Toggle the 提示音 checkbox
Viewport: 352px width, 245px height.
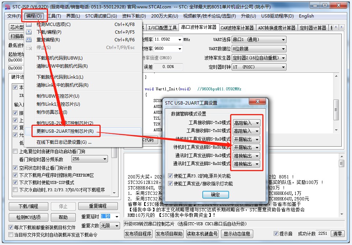[x=276, y=234]
